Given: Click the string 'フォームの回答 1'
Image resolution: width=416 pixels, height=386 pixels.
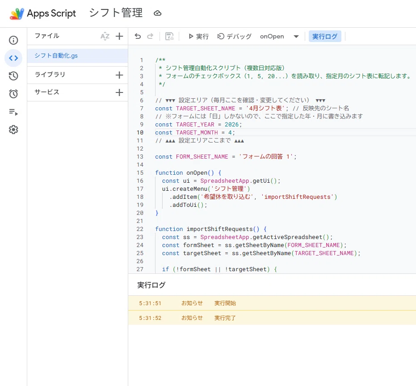Looking at the screenshot, I should pyautogui.click(x=266, y=156).
